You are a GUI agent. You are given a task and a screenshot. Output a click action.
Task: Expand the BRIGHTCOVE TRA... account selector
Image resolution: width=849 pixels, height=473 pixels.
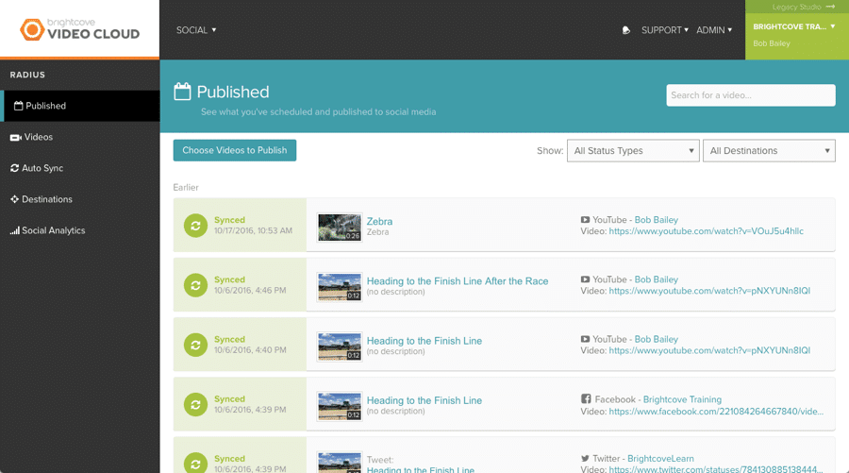793,26
